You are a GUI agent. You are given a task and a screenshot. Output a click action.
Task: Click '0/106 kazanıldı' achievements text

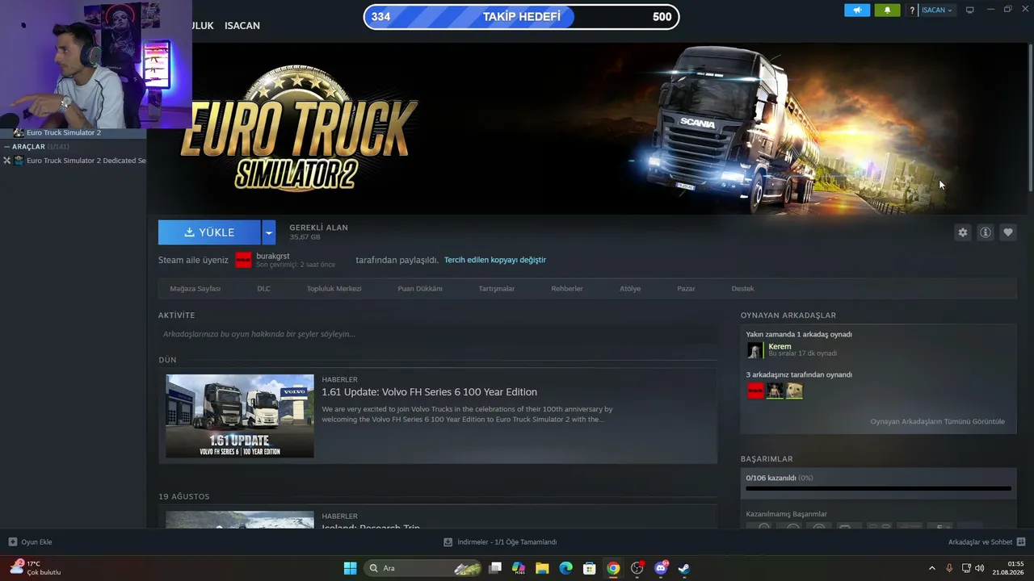tap(771, 478)
